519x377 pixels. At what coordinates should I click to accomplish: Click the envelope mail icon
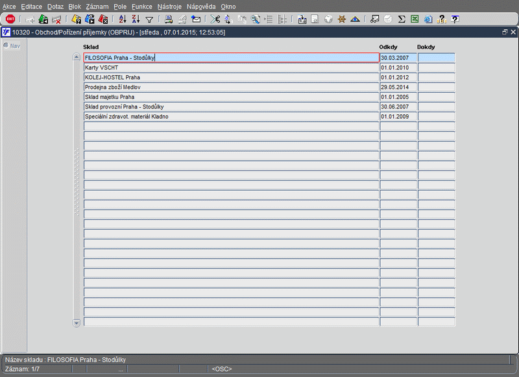[x=196, y=19]
